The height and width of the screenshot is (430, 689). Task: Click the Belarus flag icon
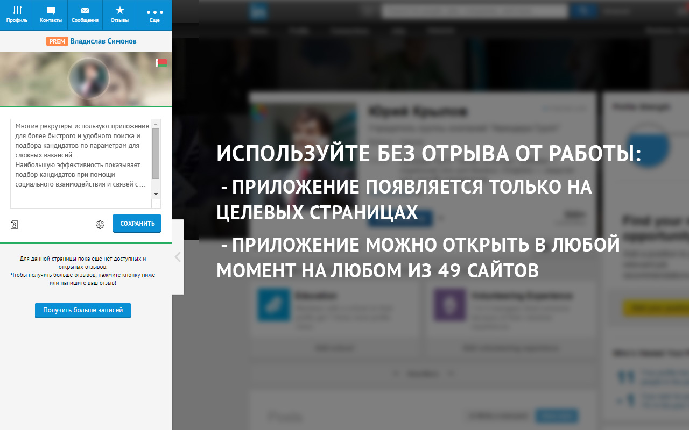(161, 63)
